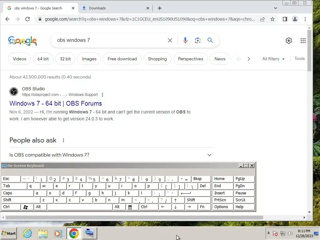Toggle Fn key on On-Screen Keyboard
The height and width of the screenshot is (240, 320).
(204, 207)
